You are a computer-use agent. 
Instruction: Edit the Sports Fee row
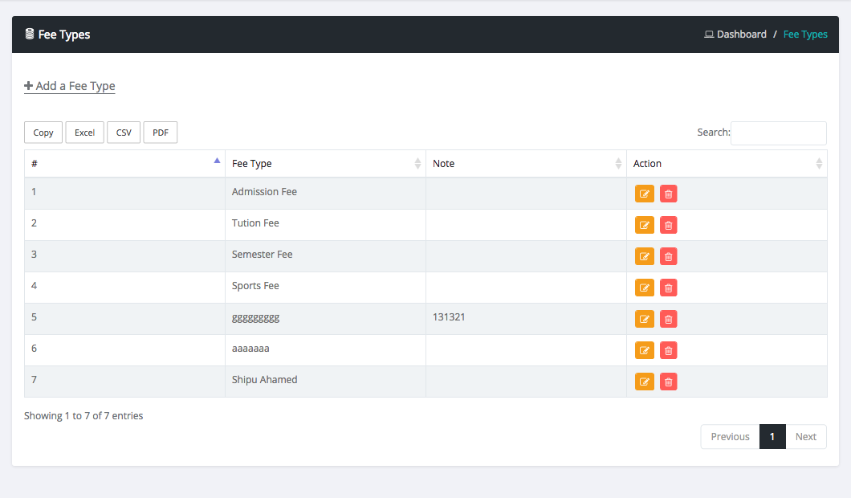pyautogui.click(x=645, y=288)
